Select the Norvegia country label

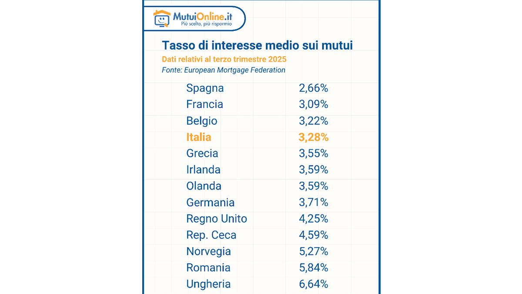pos(208,251)
